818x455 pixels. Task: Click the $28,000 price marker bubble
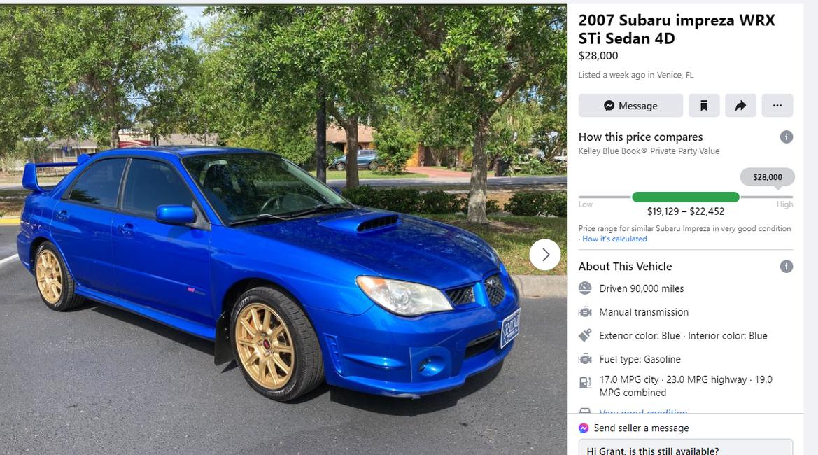(x=768, y=177)
